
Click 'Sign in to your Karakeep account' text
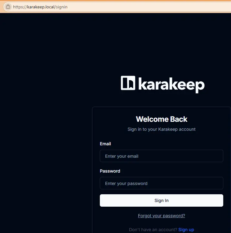coord(162,129)
